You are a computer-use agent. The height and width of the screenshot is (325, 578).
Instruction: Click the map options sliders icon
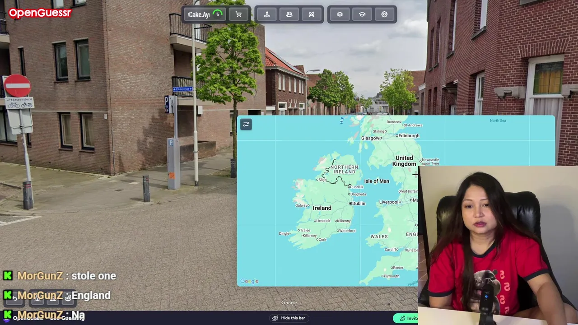(x=246, y=124)
